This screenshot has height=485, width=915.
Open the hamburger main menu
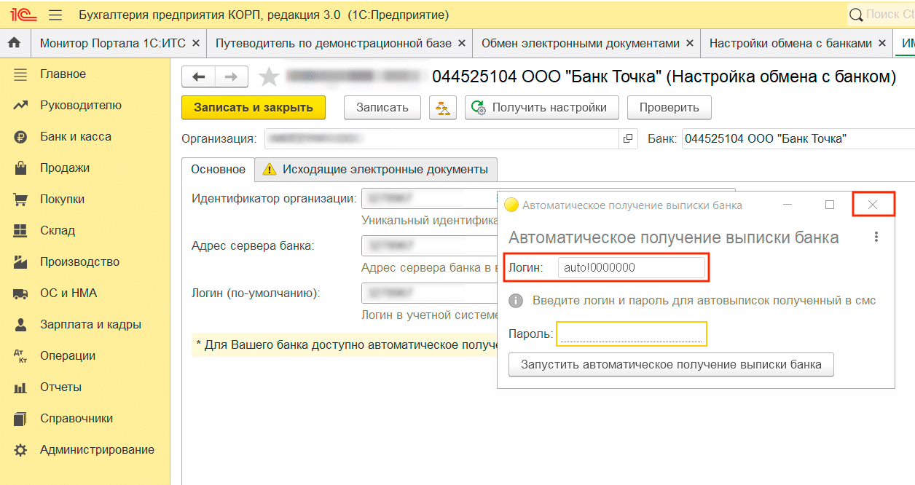[x=55, y=15]
